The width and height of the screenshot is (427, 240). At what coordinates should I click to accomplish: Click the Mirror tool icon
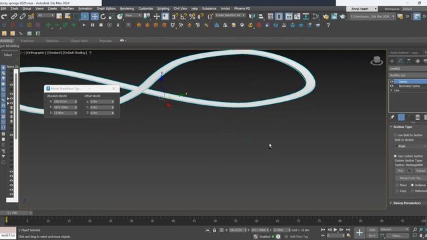pyautogui.click(x=252, y=17)
